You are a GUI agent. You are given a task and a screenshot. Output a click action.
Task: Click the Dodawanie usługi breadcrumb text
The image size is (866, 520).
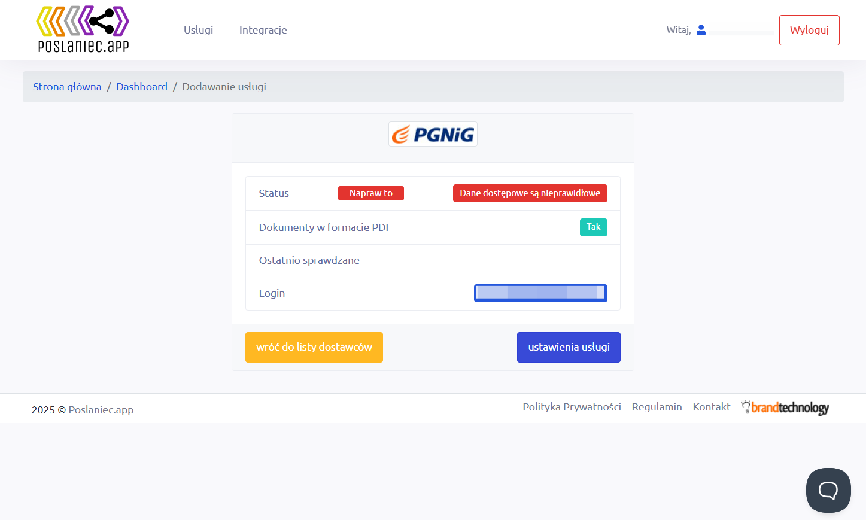click(x=224, y=87)
